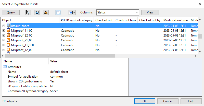Click the Mixproof_11_00 symbol icon

tap(8, 30)
